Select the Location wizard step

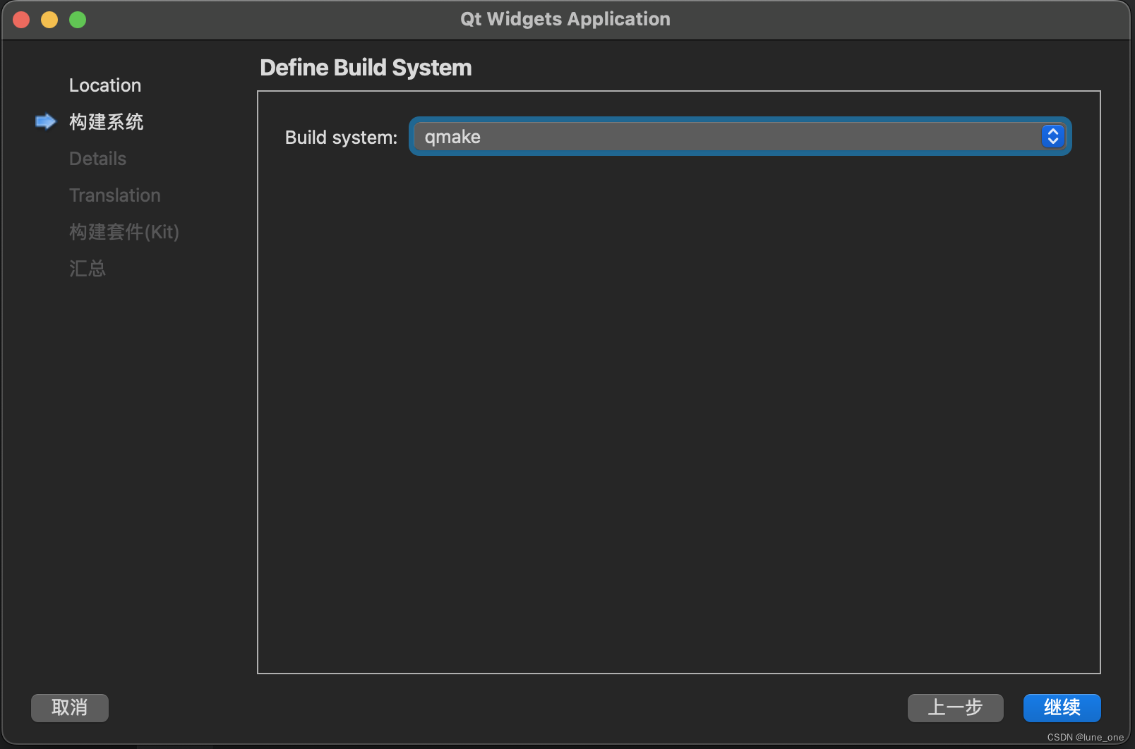104,85
